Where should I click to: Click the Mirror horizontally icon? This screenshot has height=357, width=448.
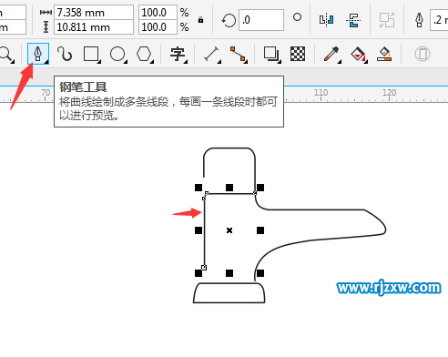(326, 20)
